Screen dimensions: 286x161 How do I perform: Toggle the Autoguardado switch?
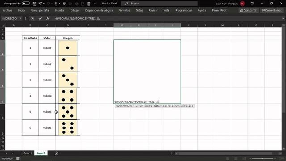click(x=26, y=4)
